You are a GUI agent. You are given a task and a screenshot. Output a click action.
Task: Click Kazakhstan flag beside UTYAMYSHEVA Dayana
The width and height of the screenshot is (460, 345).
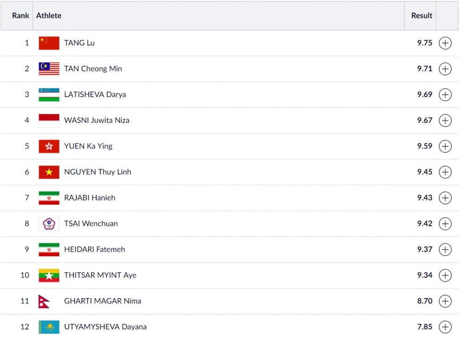[49, 327]
